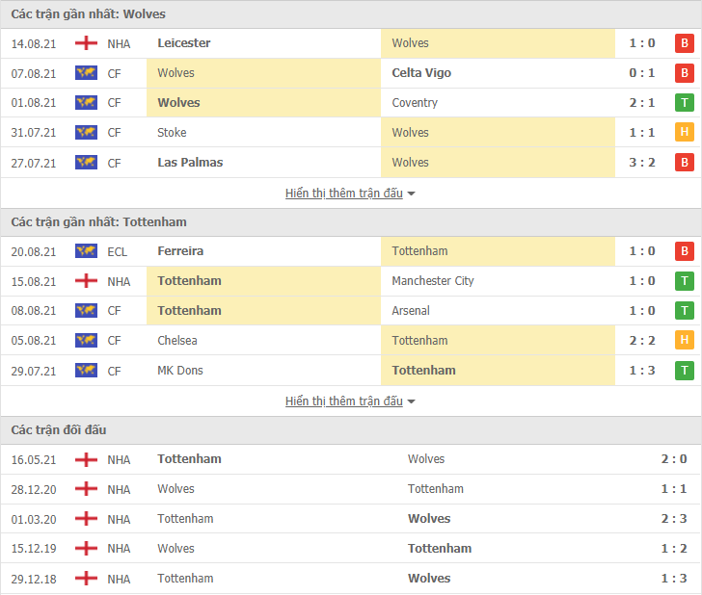The height and width of the screenshot is (595, 702).
Task: Open the Celta Vigo team name
Action: pos(421,73)
